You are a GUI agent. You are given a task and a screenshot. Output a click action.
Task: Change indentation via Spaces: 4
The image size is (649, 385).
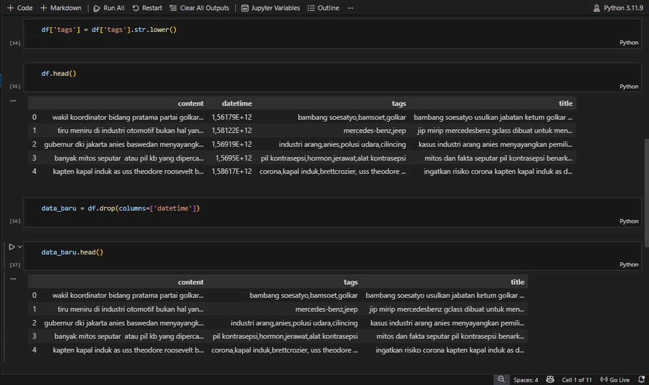(x=526, y=380)
